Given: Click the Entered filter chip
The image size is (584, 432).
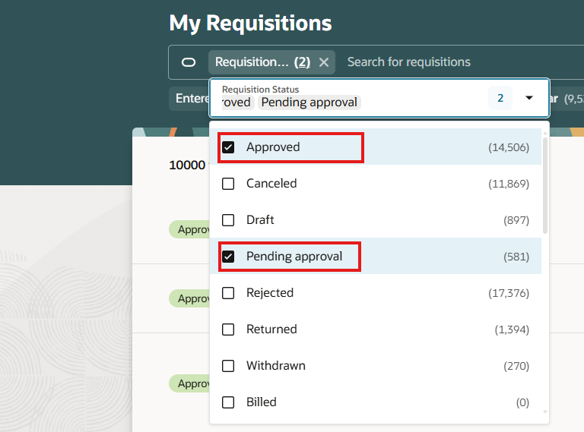Looking at the screenshot, I should (x=191, y=99).
